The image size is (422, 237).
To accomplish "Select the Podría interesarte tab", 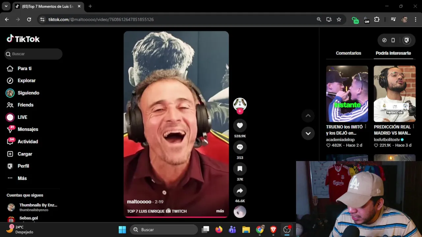I will pos(393,53).
